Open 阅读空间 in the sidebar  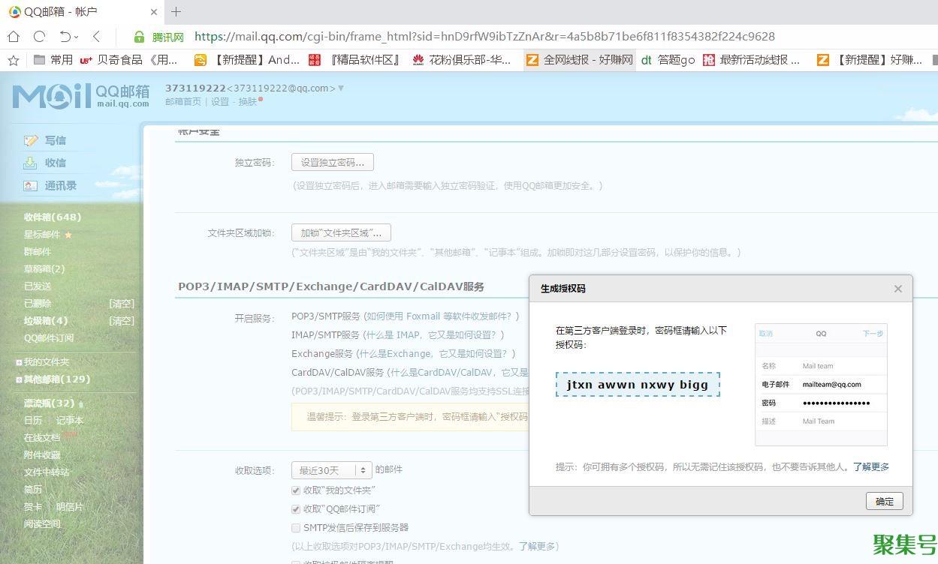42,524
